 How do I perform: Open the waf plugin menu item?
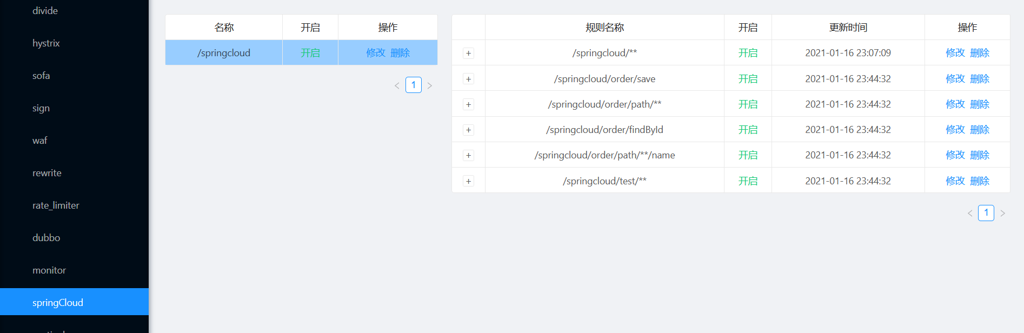pos(74,141)
